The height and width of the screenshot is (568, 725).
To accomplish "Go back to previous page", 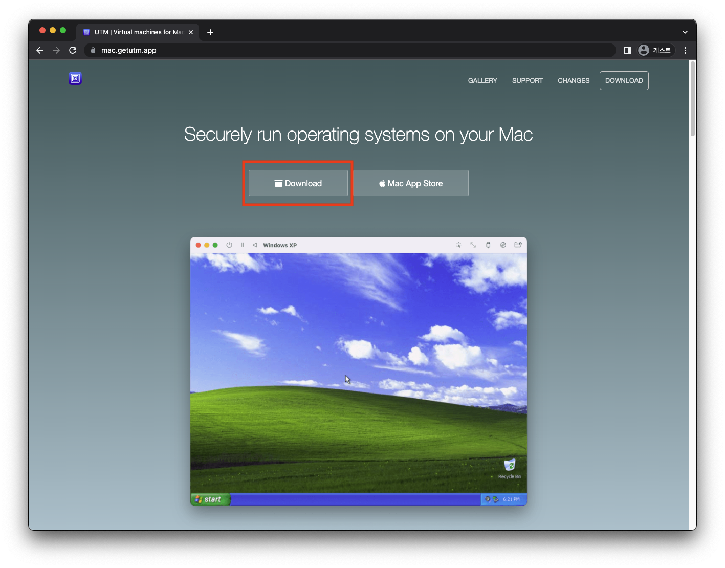I will (x=40, y=50).
